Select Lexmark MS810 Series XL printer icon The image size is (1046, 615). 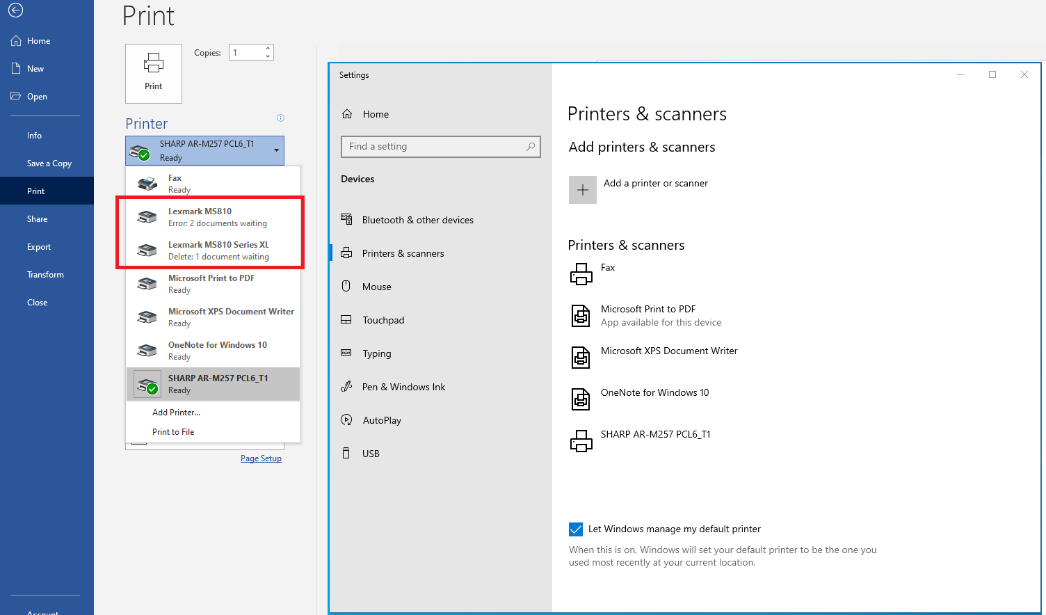pos(147,250)
